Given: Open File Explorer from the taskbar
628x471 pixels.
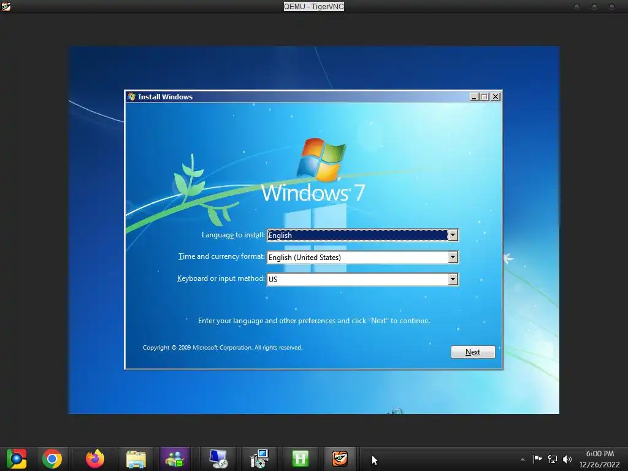Looking at the screenshot, I should pyautogui.click(x=136, y=459).
